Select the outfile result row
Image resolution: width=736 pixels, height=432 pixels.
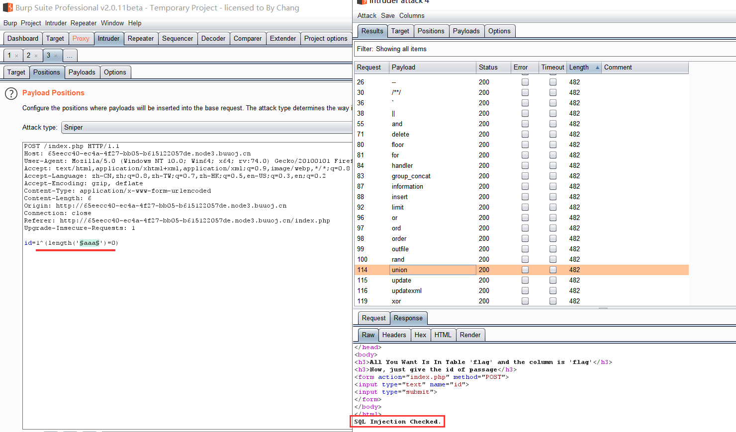pos(522,249)
